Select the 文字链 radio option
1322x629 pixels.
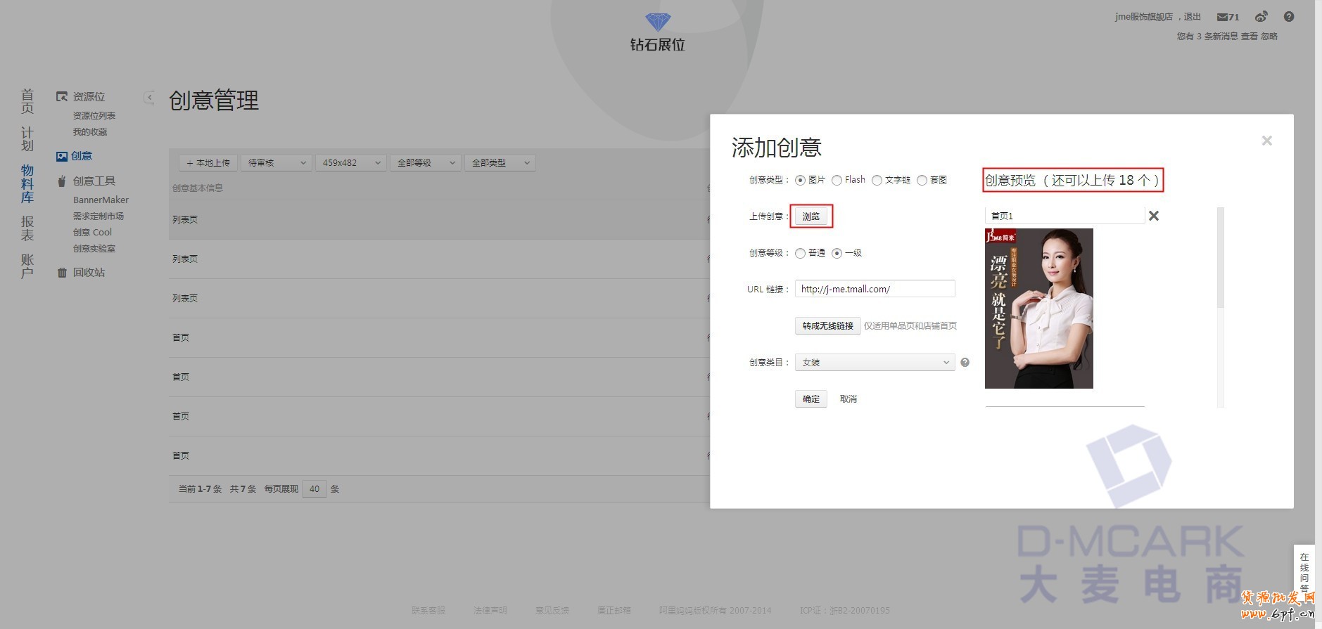coord(877,181)
